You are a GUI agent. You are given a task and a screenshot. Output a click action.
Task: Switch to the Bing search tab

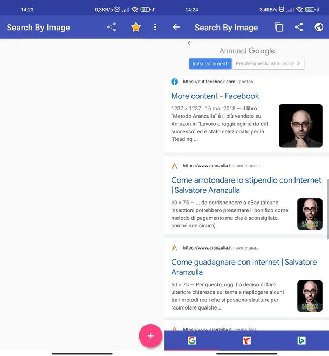(301, 340)
